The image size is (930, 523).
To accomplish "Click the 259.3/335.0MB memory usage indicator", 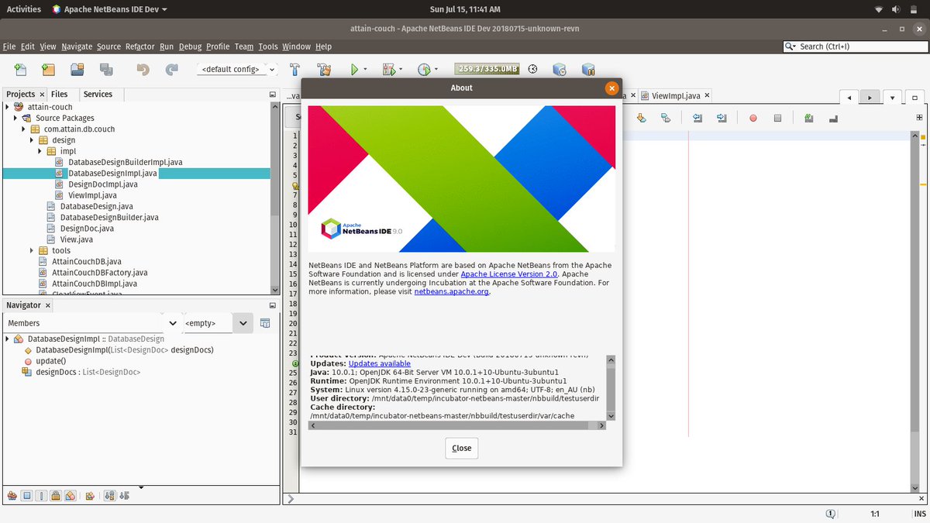I will click(487, 68).
